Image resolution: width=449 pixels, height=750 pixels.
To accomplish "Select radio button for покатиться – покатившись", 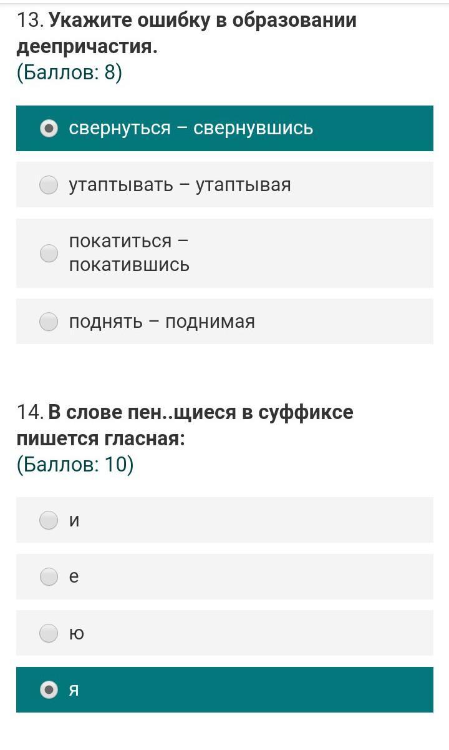I will click(49, 253).
